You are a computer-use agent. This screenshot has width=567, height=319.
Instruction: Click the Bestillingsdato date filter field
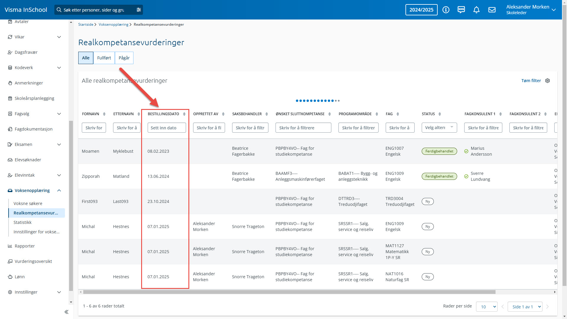167,128
